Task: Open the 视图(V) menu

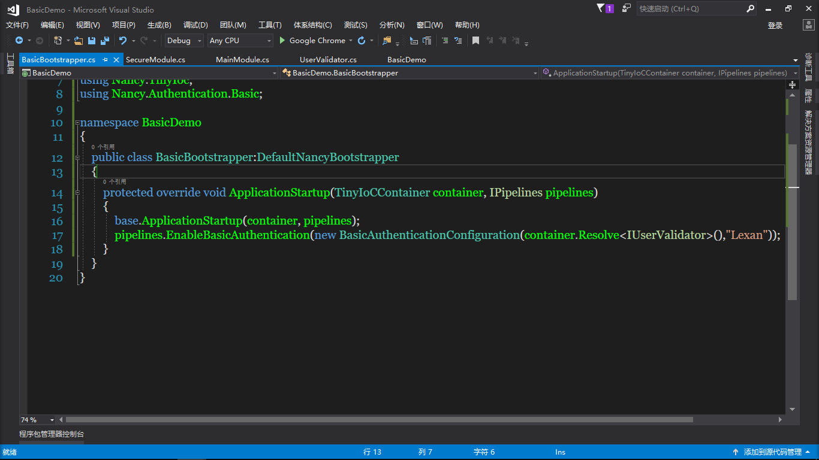Action: pyautogui.click(x=88, y=25)
